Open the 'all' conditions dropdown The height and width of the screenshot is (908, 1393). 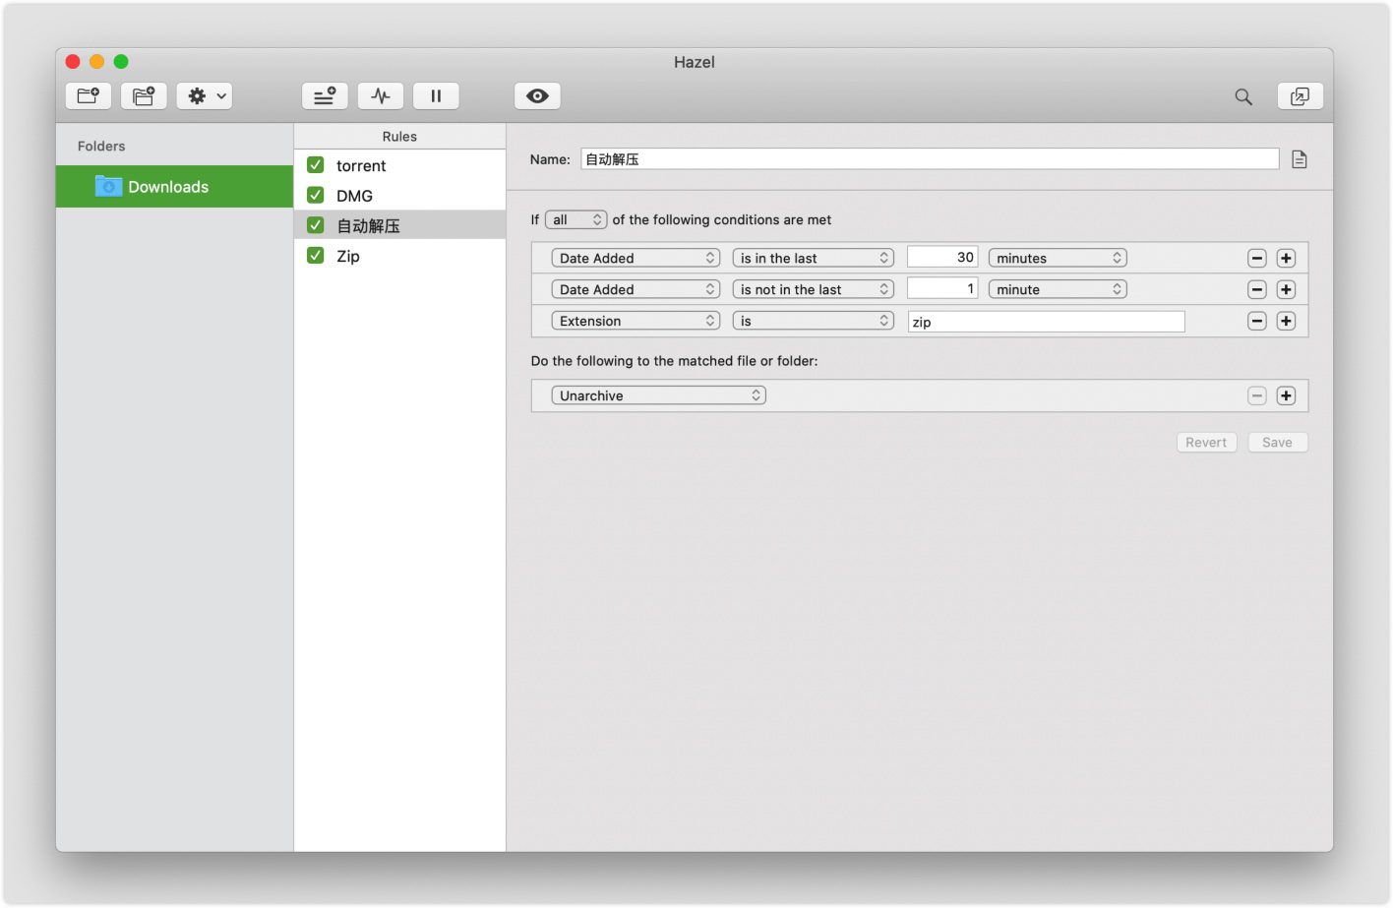coord(575,219)
